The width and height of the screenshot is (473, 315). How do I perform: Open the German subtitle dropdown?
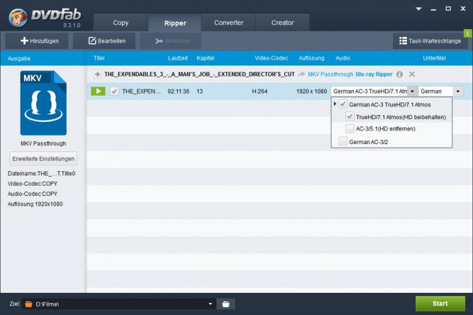[x=458, y=91]
